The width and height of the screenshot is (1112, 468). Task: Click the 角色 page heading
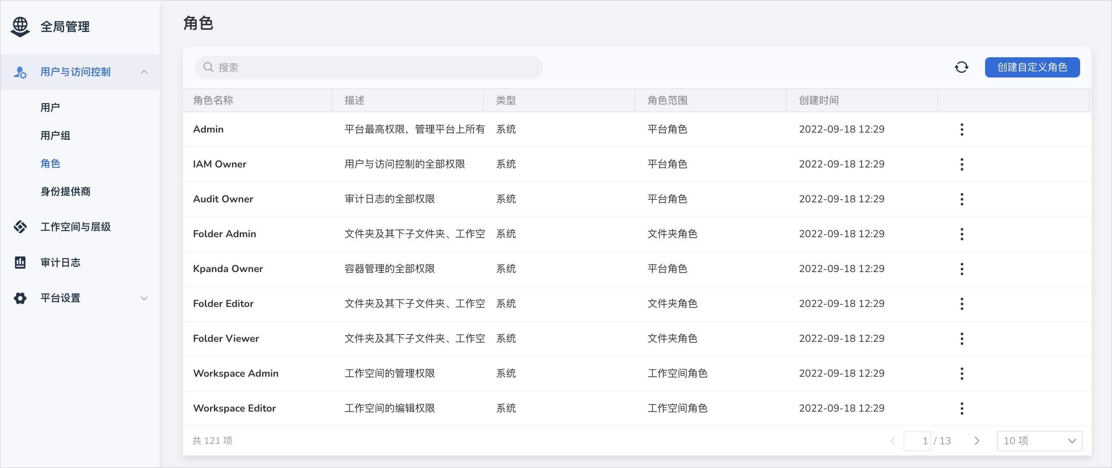pos(198,23)
